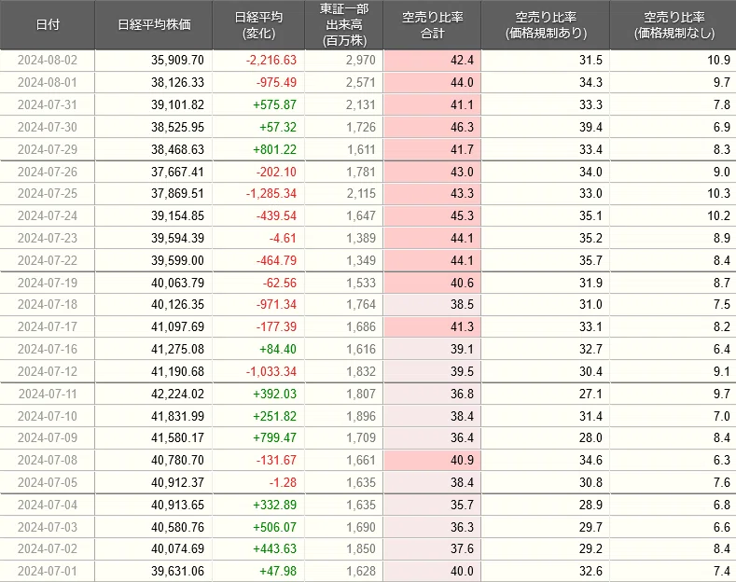Click the change value -1,285.34
The height and width of the screenshot is (582, 736).
271,193
